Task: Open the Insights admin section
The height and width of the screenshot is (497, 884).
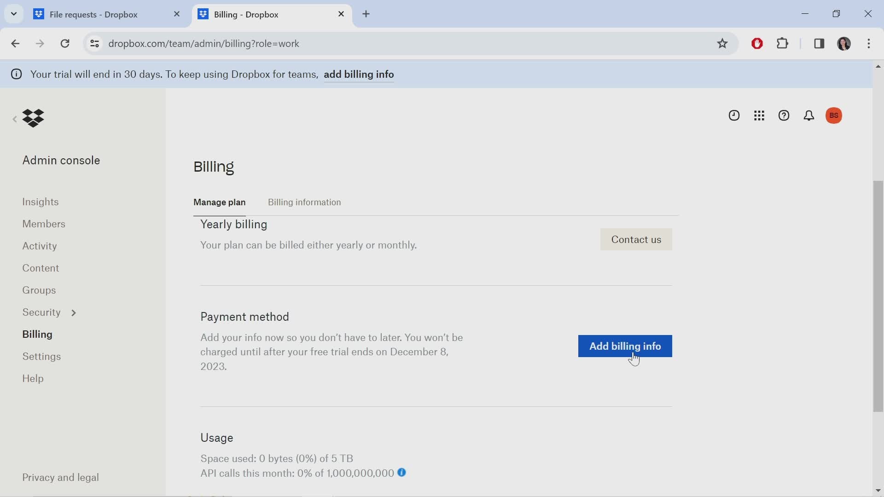Action: pos(41,202)
